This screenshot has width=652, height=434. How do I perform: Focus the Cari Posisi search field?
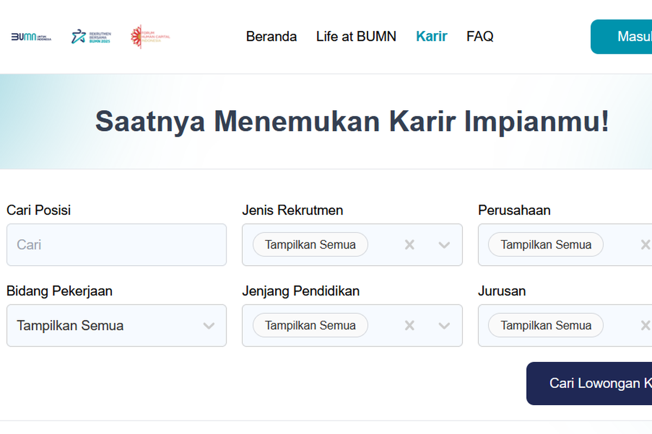coord(116,245)
